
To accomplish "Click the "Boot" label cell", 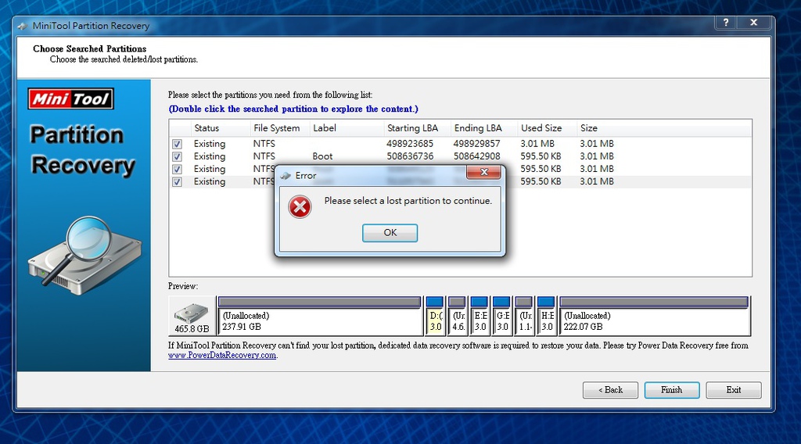I will click(x=322, y=156).
